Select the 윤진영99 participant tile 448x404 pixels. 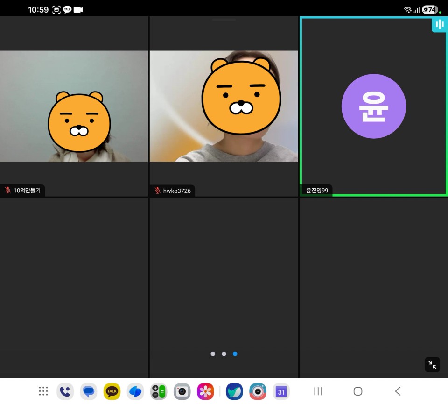373,106
